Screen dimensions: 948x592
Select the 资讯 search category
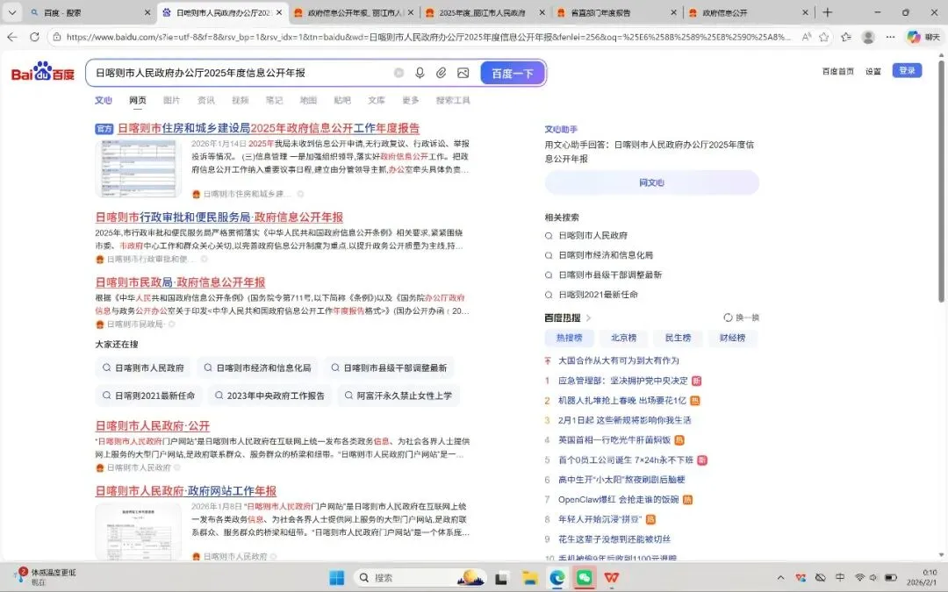point(206,100)
